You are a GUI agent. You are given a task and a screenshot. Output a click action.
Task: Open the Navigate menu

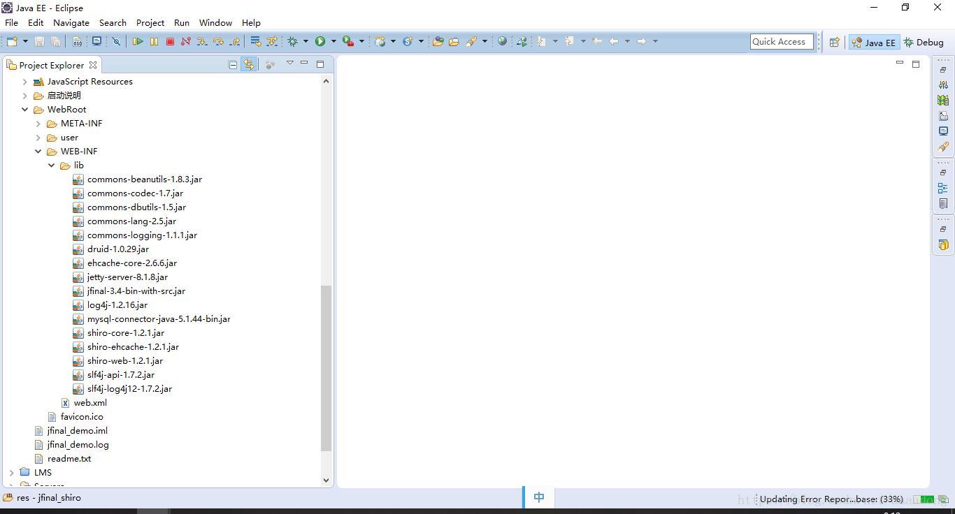[x=71, y=22]
